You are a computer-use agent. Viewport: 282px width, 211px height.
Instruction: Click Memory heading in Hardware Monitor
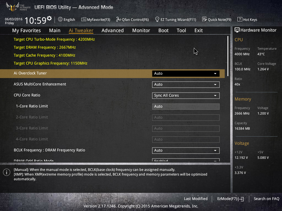point(243,99)
